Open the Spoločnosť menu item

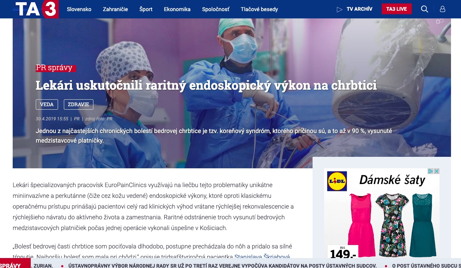click(x=216, y=9)
